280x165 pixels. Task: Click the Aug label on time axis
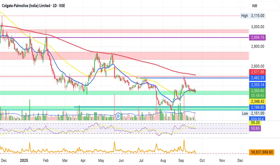163,160
